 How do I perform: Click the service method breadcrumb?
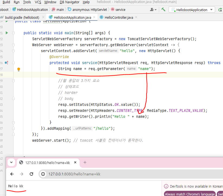coord(118,10)
